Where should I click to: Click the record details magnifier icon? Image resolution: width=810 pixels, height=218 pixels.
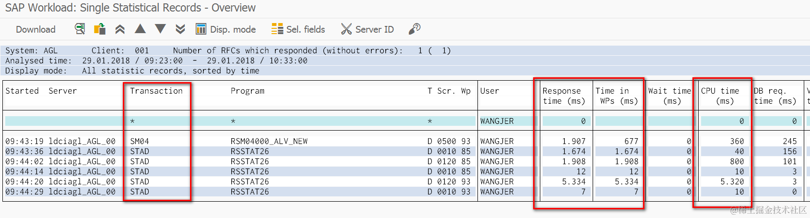[x=80, y=29]
